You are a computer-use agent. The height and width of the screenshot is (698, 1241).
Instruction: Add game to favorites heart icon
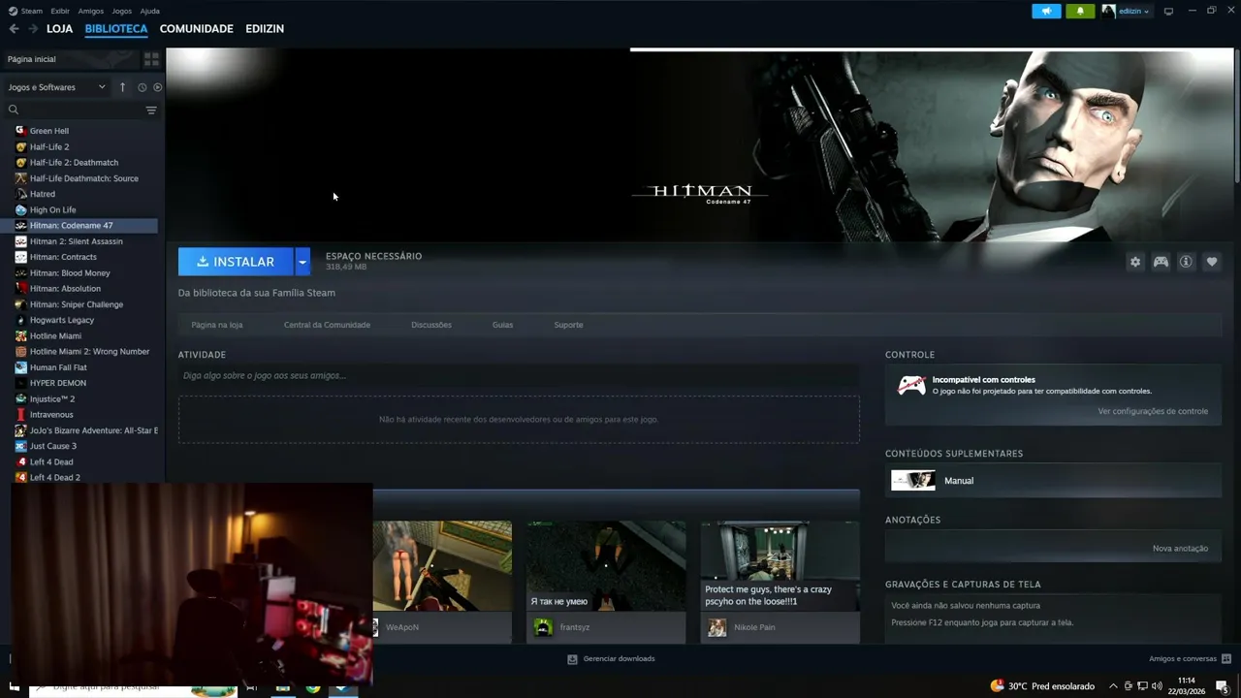click(1212, 262)
